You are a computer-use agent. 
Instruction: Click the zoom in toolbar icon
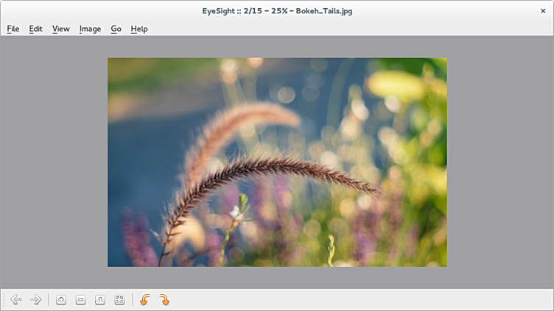tap(61, 300)
